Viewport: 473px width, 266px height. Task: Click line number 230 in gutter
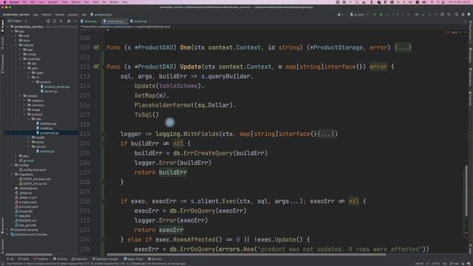point(85,201)
